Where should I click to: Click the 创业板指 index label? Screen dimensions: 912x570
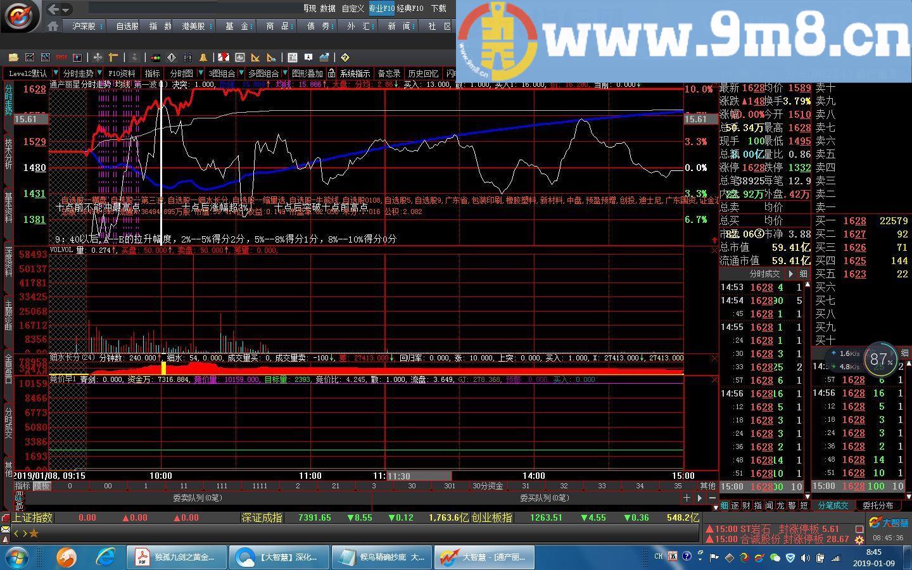click(x=491, y=517)
